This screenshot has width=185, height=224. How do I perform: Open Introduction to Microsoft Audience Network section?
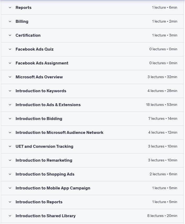[59, 133]
